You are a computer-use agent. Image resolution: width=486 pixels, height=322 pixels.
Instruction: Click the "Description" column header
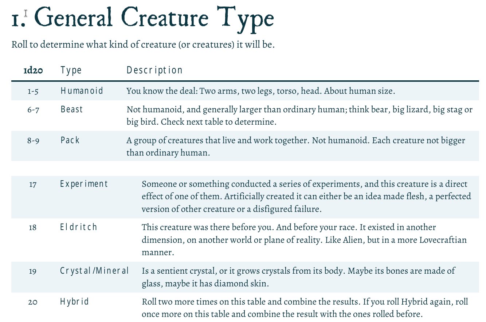154,70
